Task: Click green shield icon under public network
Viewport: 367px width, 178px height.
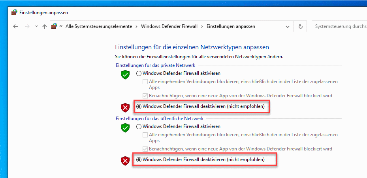Action: tap(125, 128)
